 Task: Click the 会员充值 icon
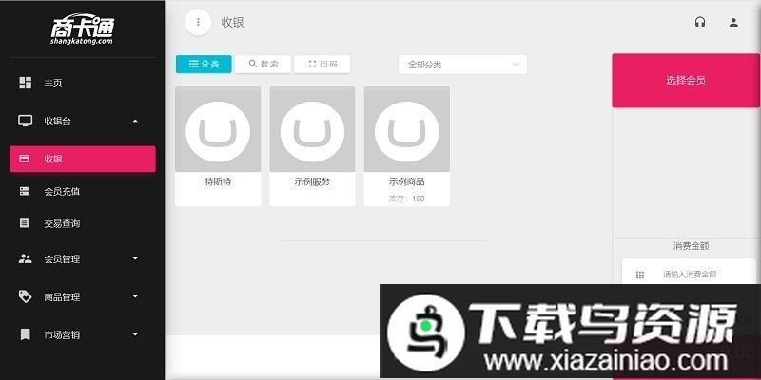pos(25,192)
